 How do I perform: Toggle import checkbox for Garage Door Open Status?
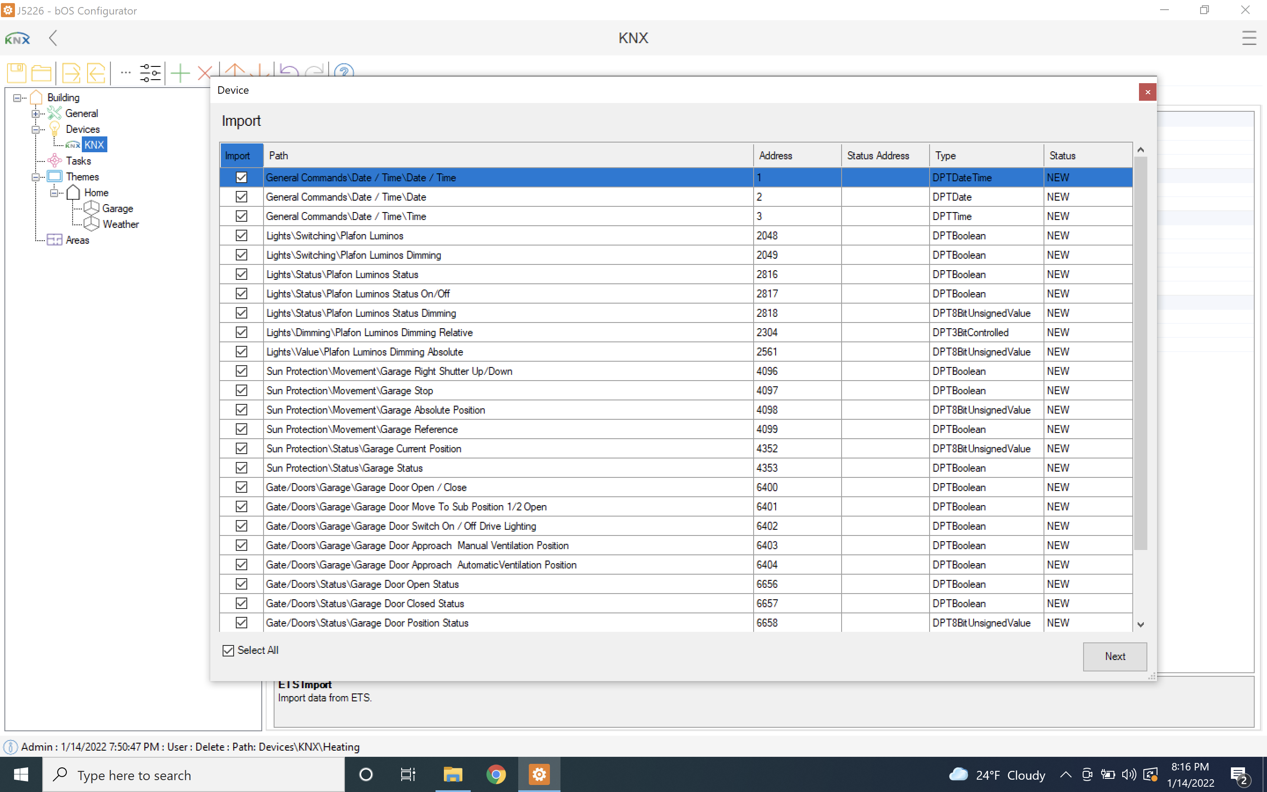click(242, 584)
